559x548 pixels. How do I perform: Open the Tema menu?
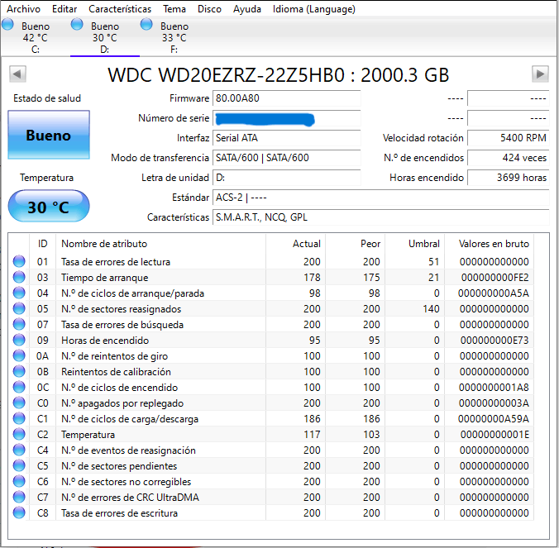coord(174,9)
